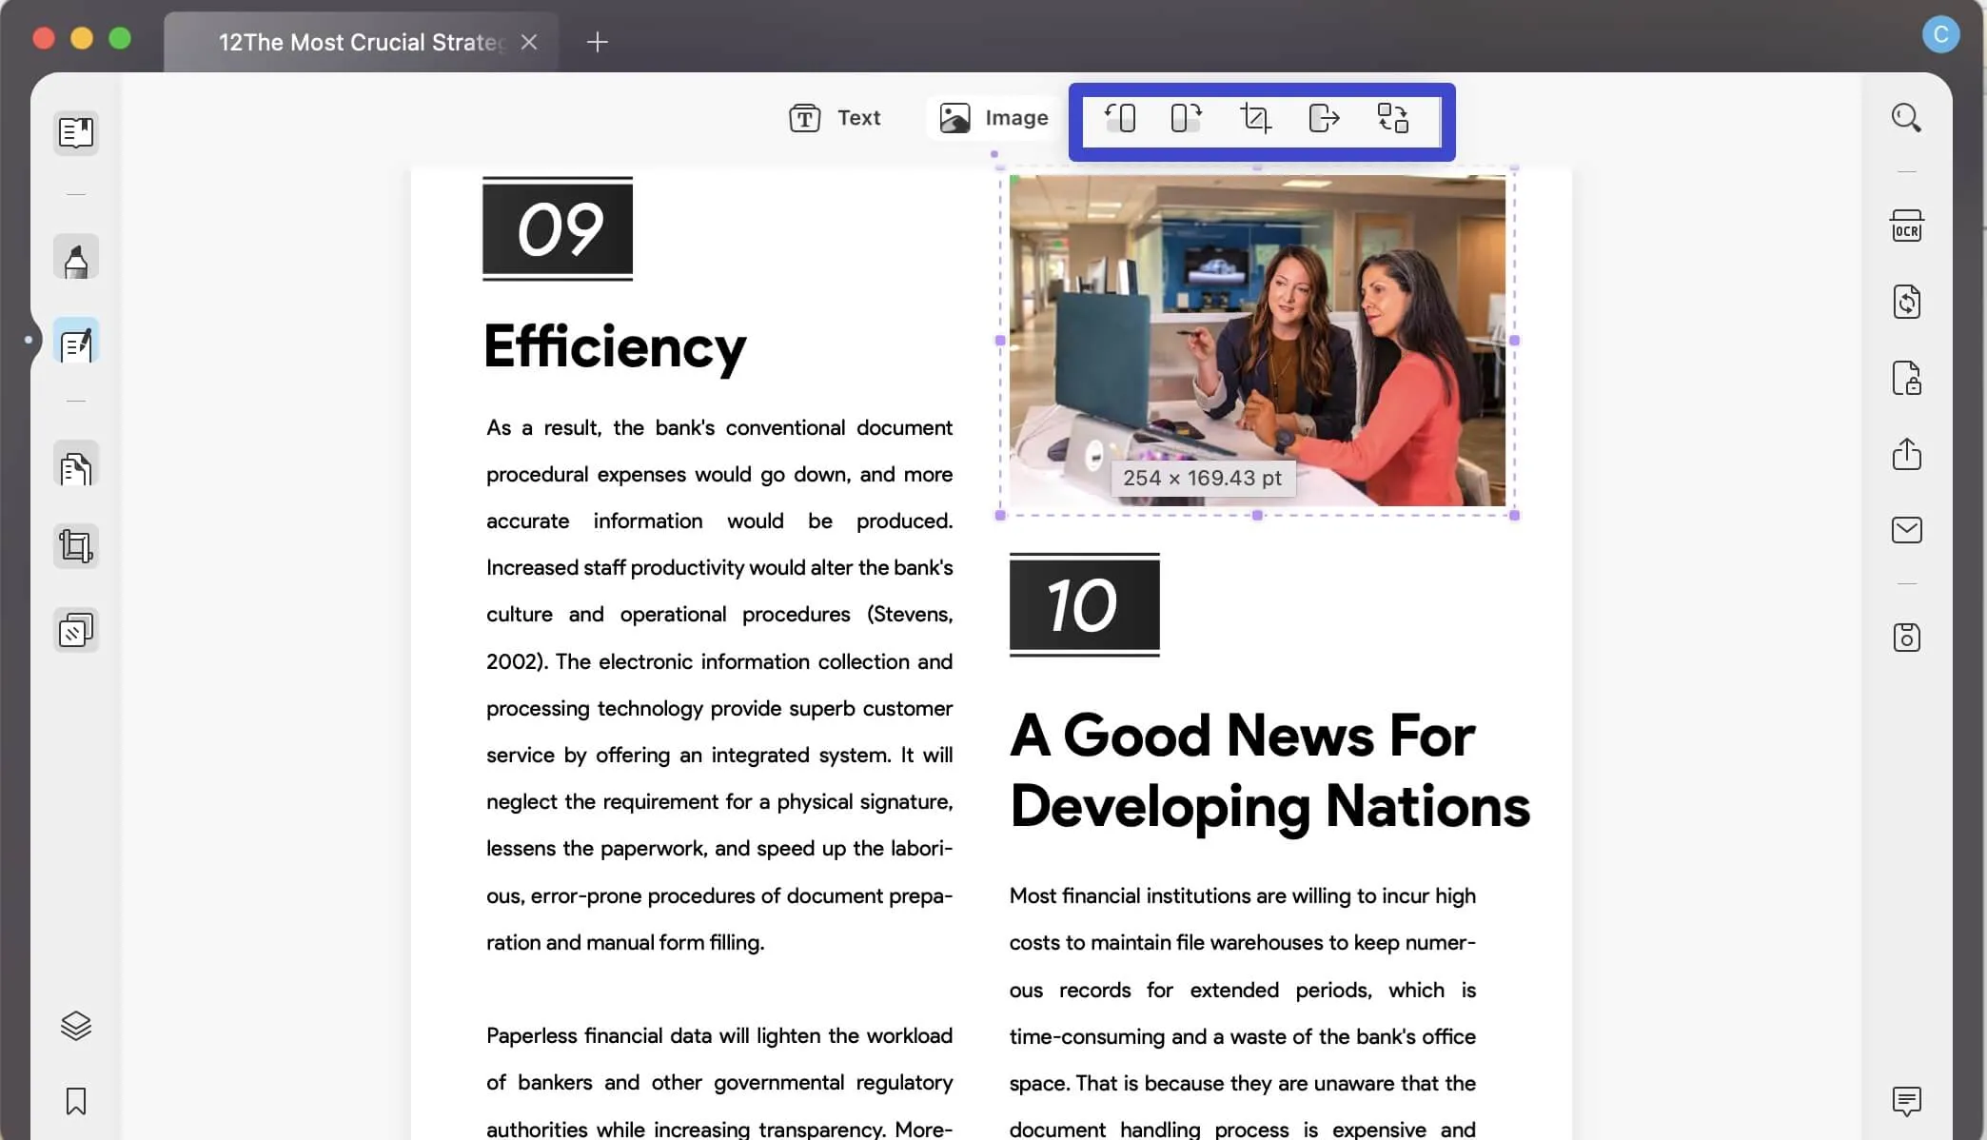Click the bottom-middle resize handle of the image
This screenshot has height=1140, width=1987.
(x=1257, y=515)
